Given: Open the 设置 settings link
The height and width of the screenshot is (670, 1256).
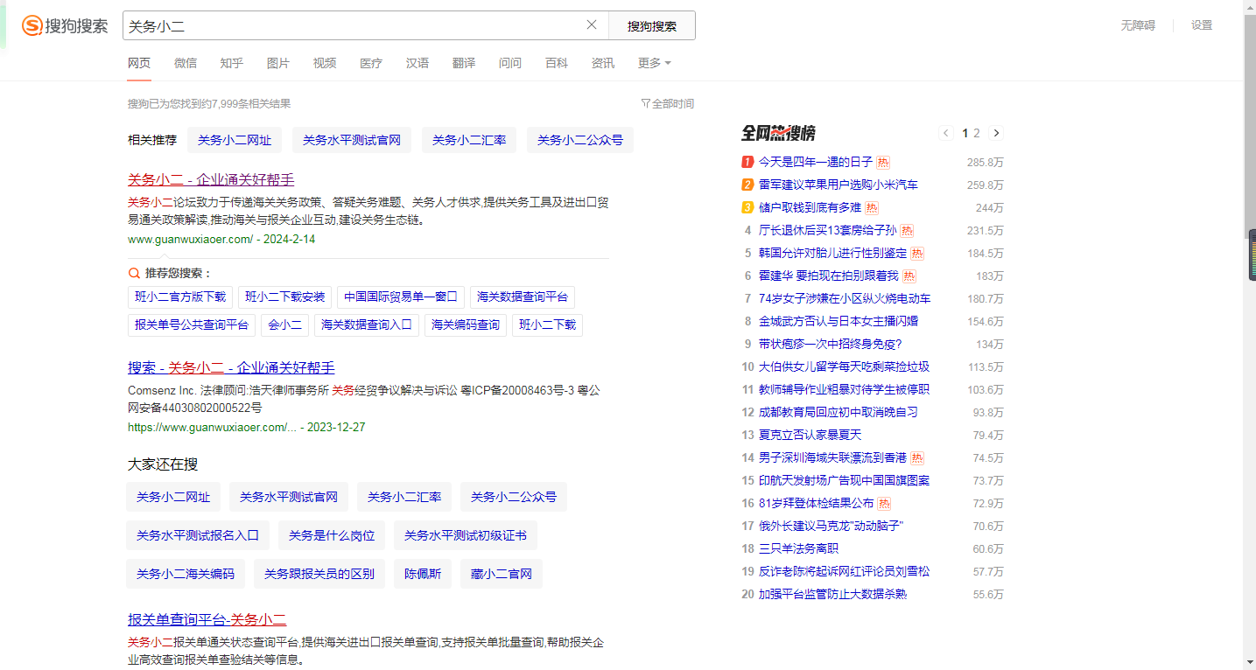Looking at the screenshot, I should pos(1202,25).
